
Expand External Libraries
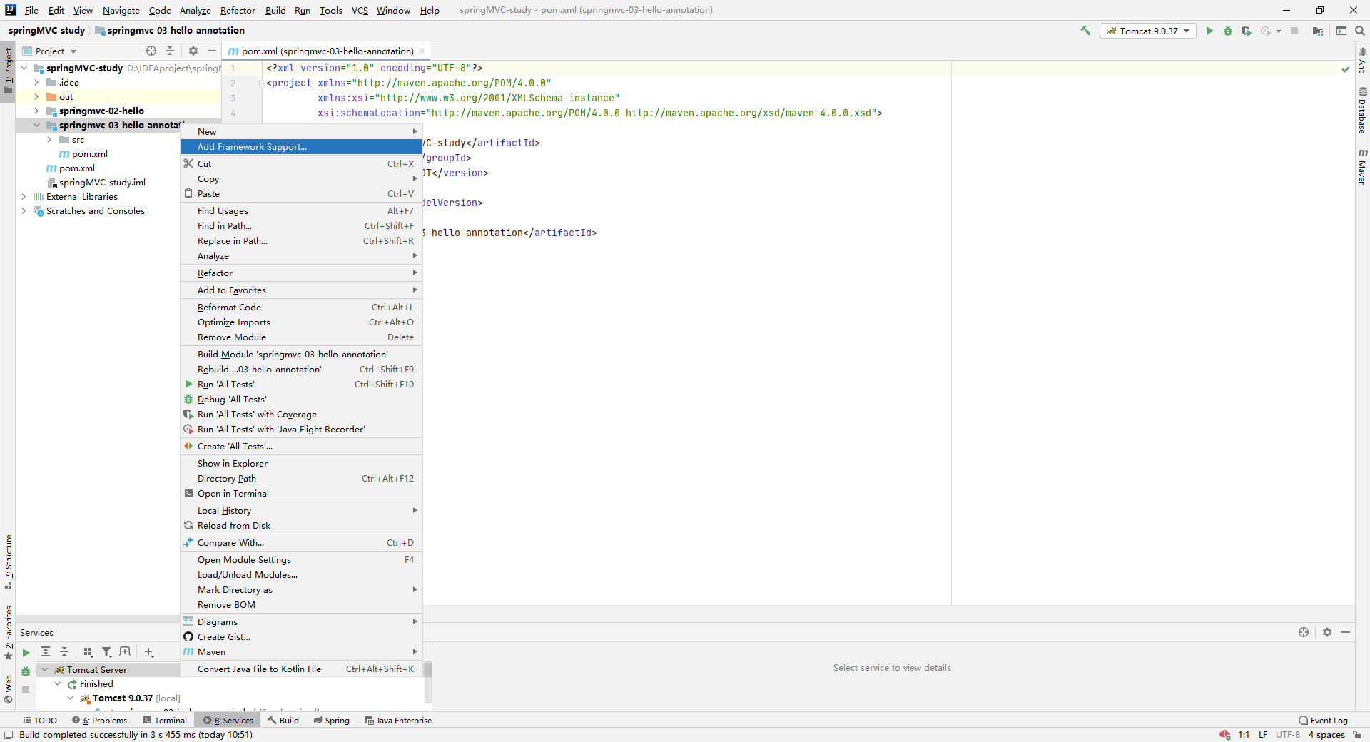click(24, 197)
